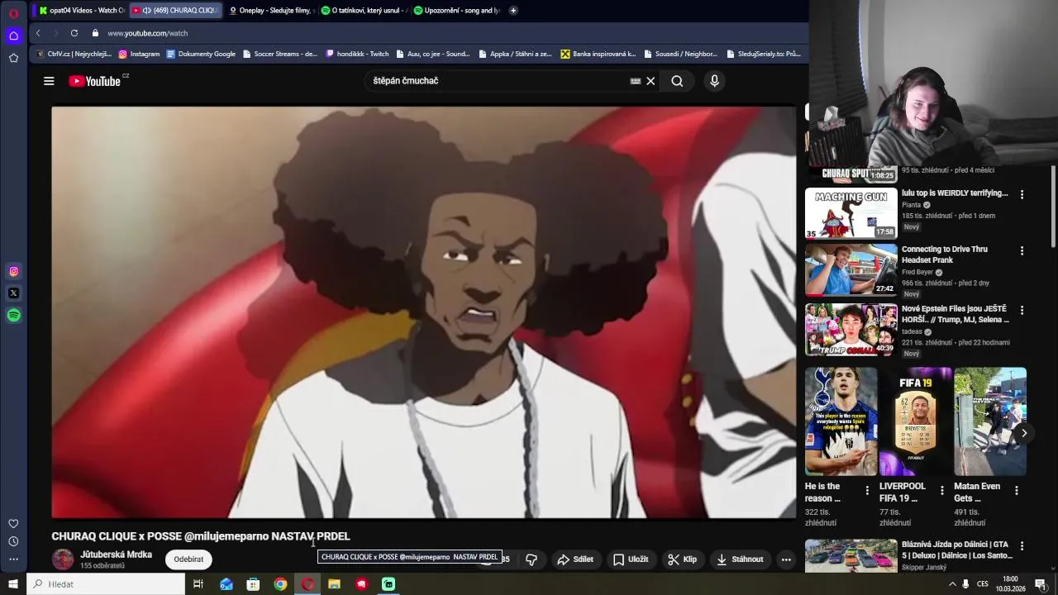Open options menu for Headset Prank video
This screenshot has height=595, width=1058.
[1022, 250]
